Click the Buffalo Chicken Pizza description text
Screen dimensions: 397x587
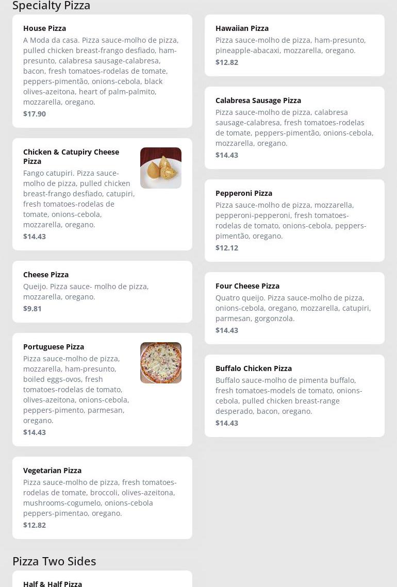click(289, 396)
